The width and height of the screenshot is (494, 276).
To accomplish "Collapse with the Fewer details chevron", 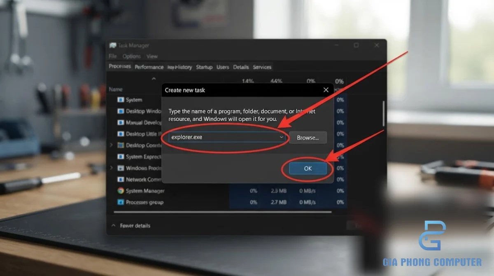I will 114,226.
